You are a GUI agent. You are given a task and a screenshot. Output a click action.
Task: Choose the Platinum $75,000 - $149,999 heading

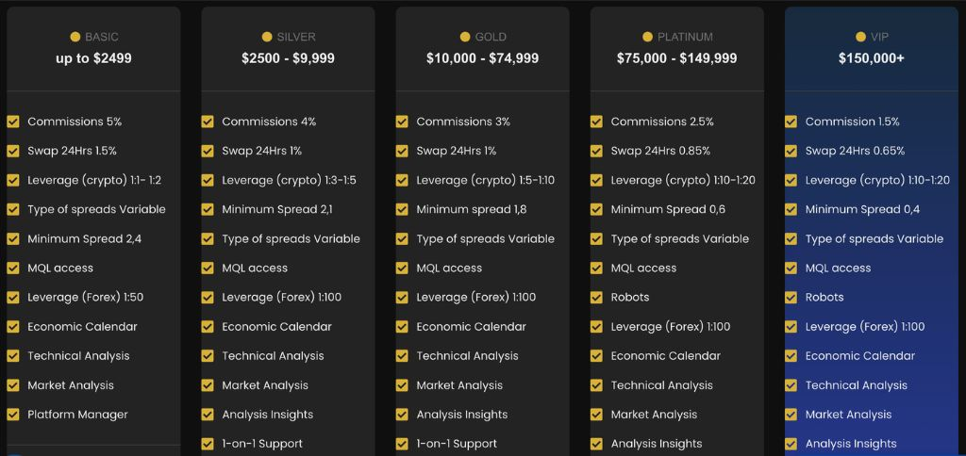tap(676, 58)
